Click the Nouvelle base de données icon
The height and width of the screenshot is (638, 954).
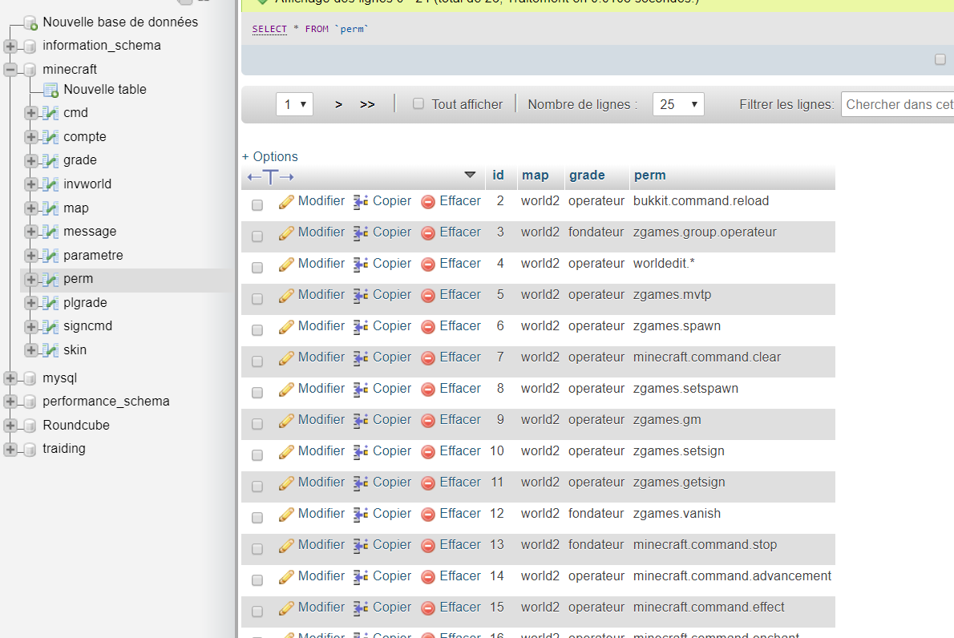pos(30,22)
